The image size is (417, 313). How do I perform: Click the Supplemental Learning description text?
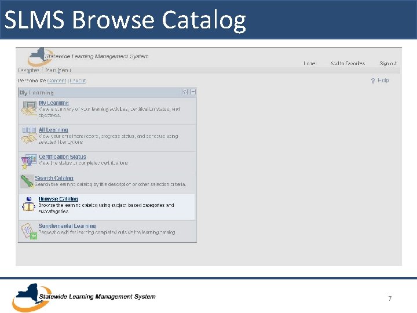pyautogui.click(x=107, y=232)
